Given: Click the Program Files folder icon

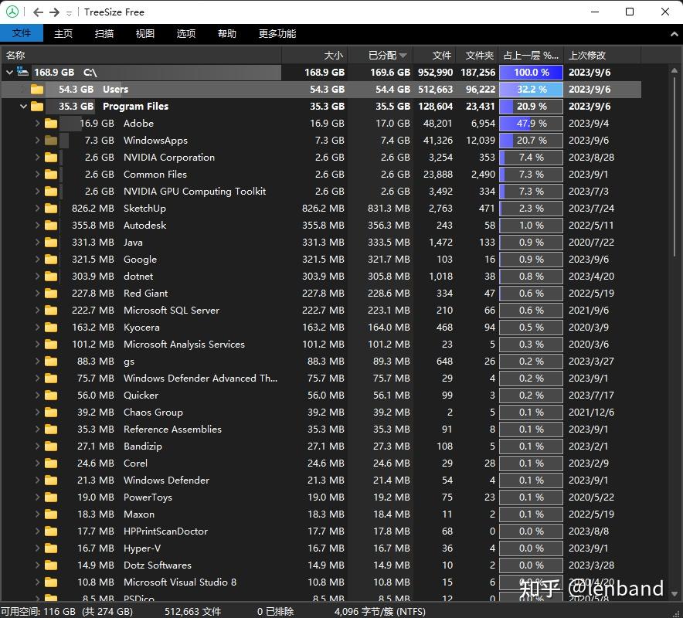Looking at the screenshot, I should point(37,107).
